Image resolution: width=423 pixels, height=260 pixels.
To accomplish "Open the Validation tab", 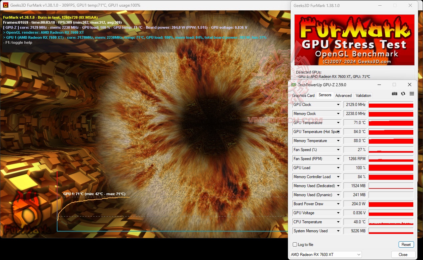I will click(x=363, y=96).
